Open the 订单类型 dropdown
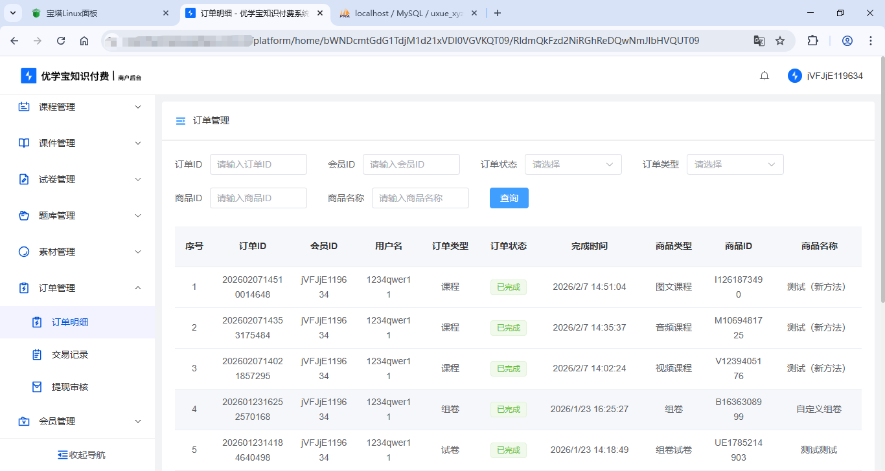 point(735,164)
